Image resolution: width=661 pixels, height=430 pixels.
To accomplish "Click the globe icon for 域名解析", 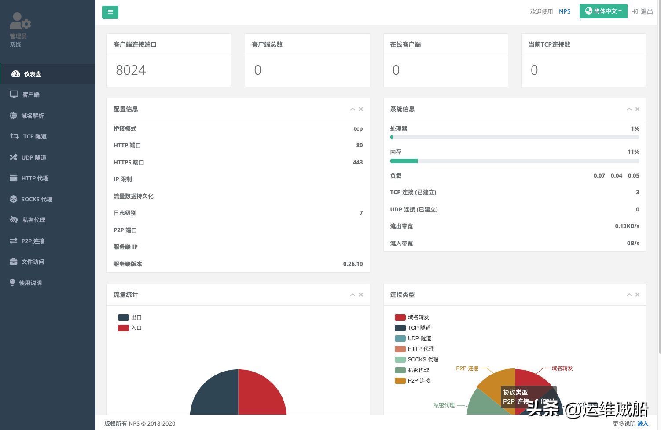I will click(x=14, y=116).
